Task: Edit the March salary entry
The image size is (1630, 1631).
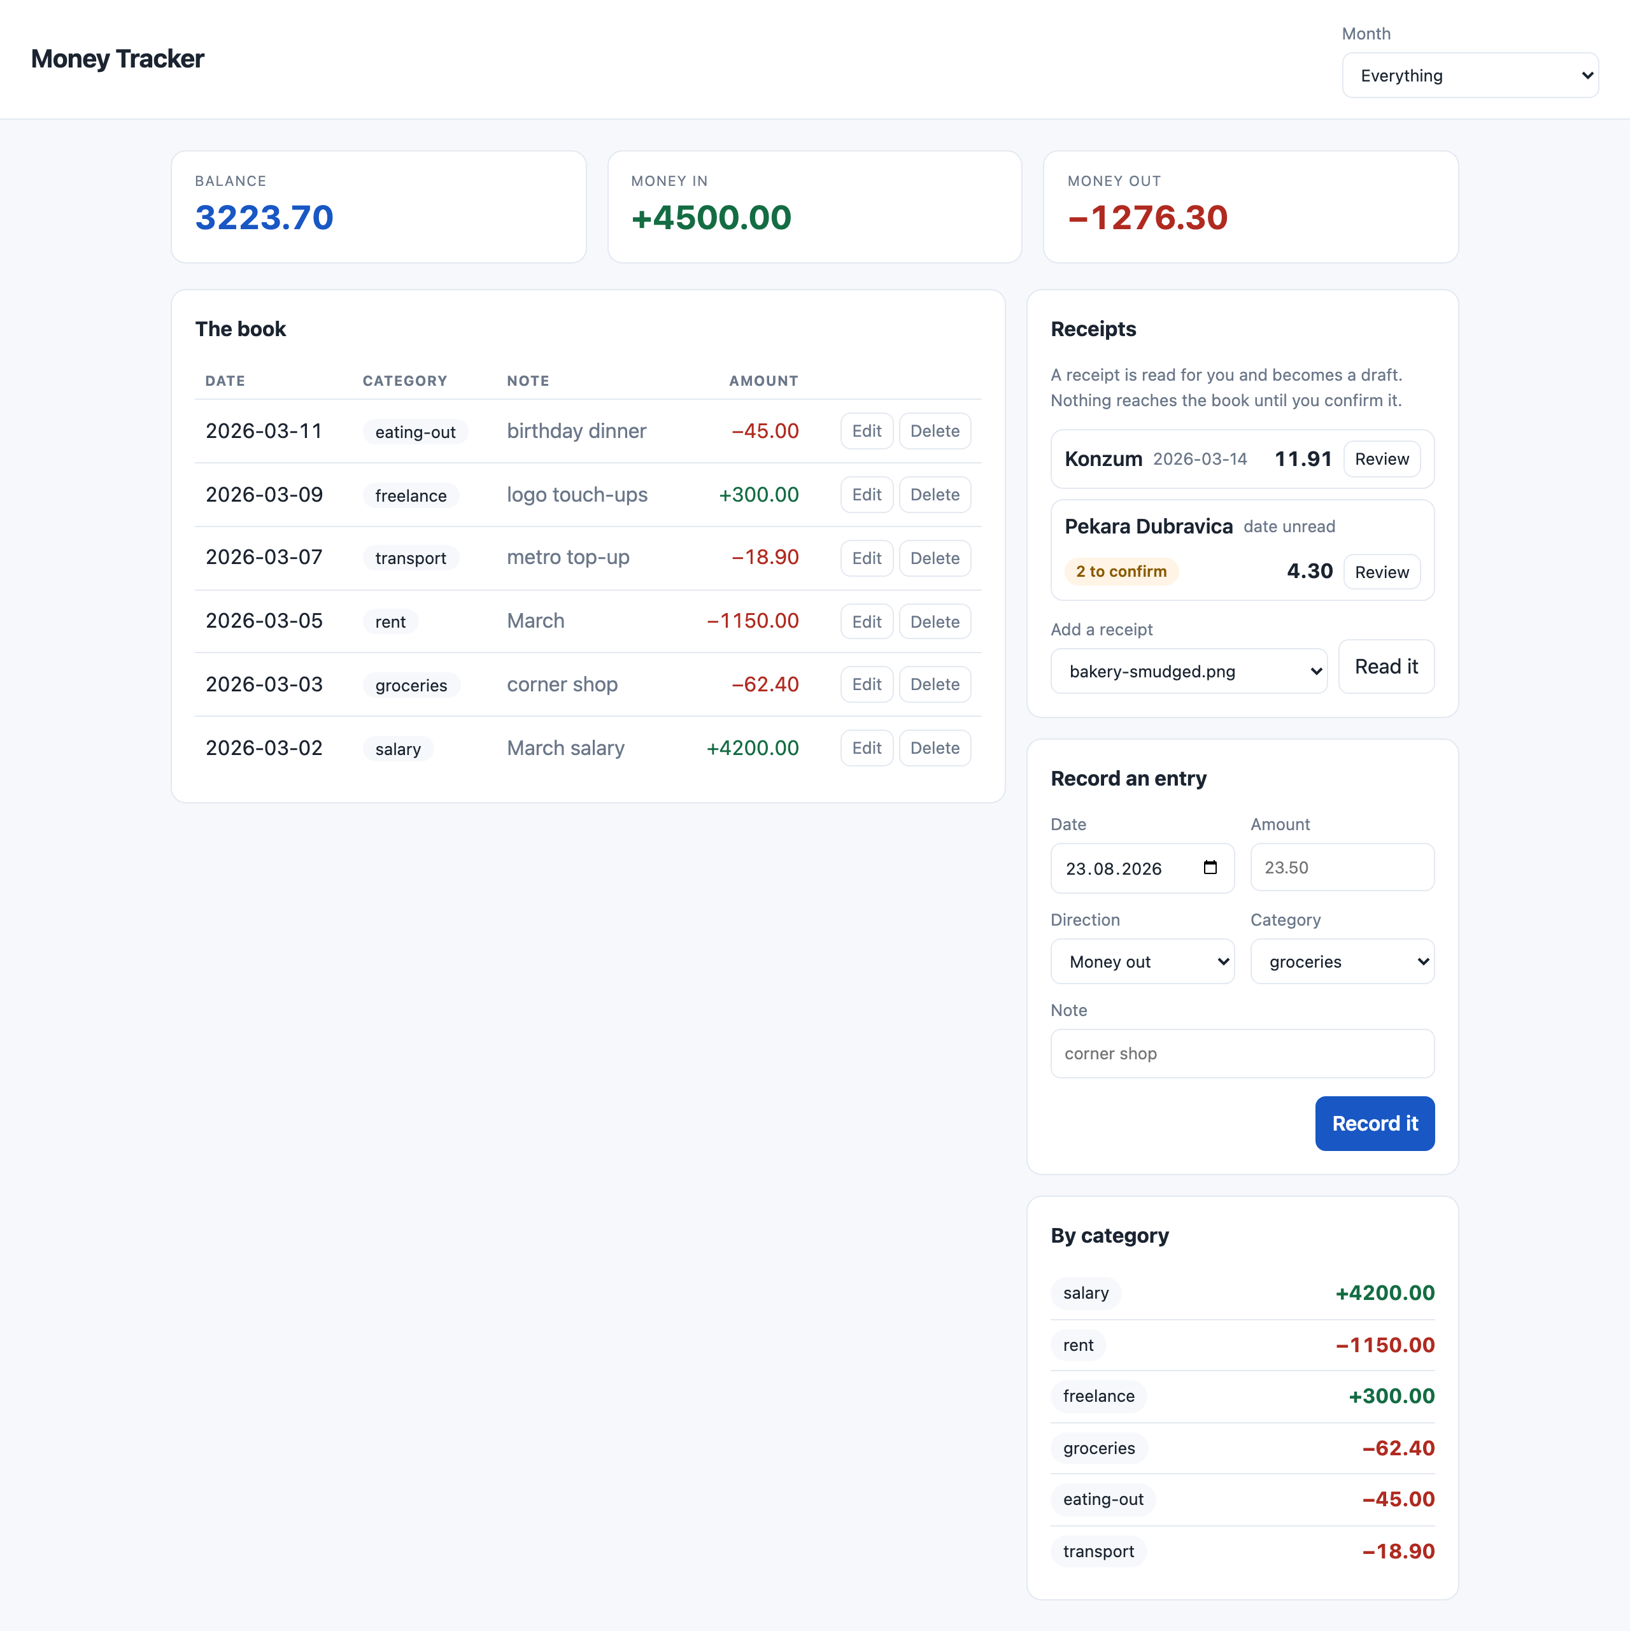Action: 867,748
